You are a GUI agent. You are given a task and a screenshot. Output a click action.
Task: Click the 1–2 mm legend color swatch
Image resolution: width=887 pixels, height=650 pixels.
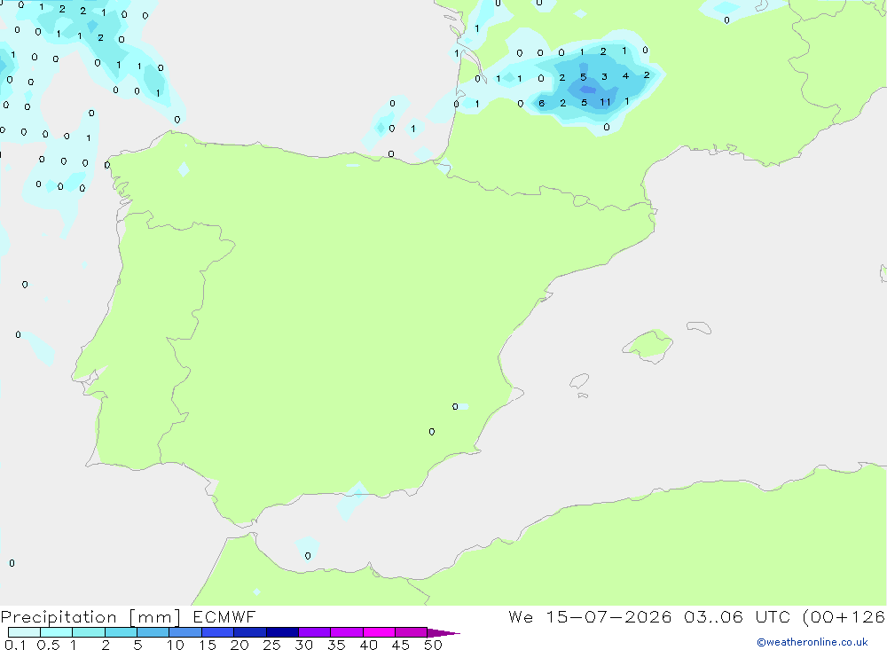click(89, 632)
